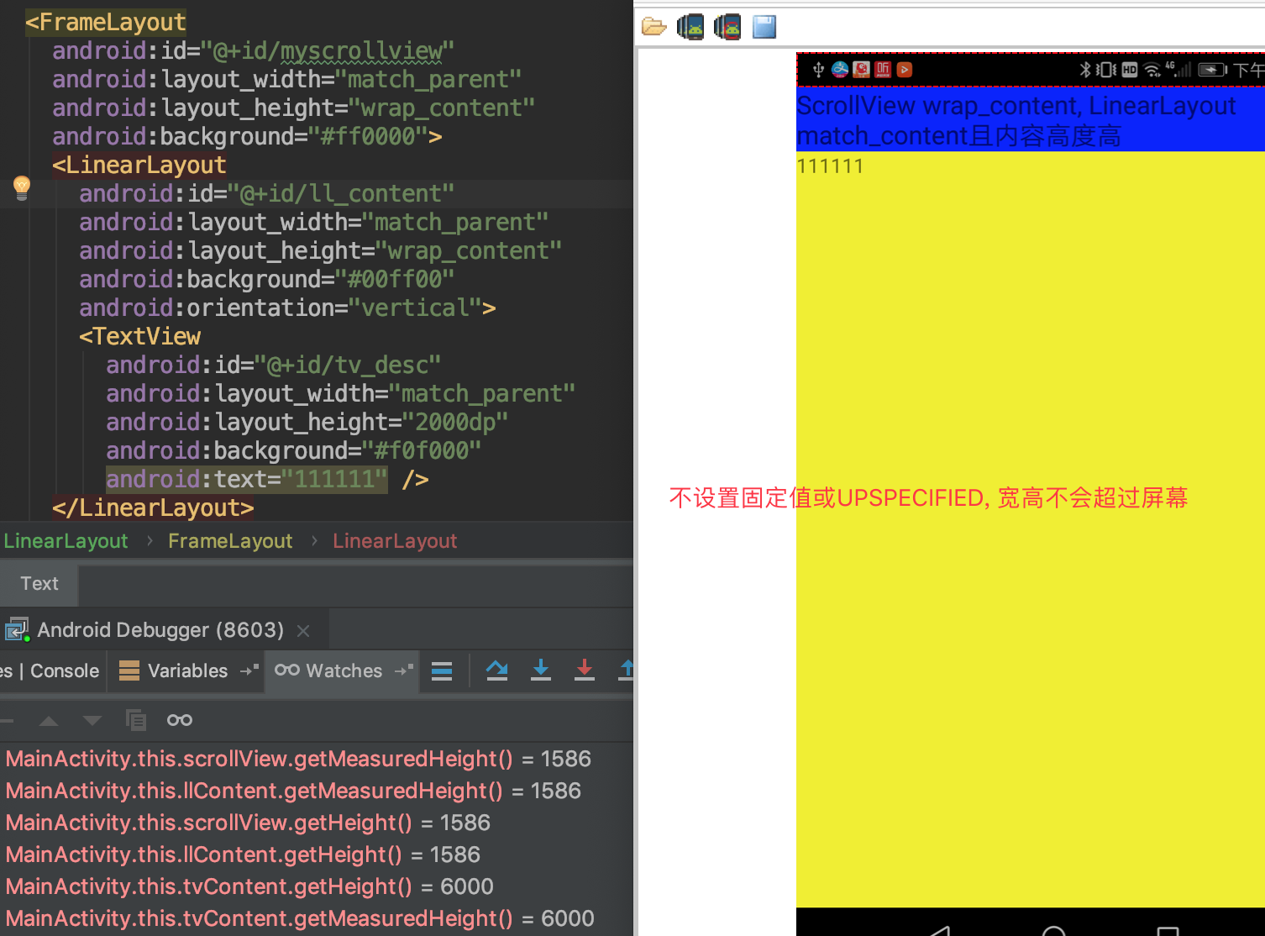Click Bluetooth icon in phone status bar
1265x936 pixels.
tap(1084, 70)
